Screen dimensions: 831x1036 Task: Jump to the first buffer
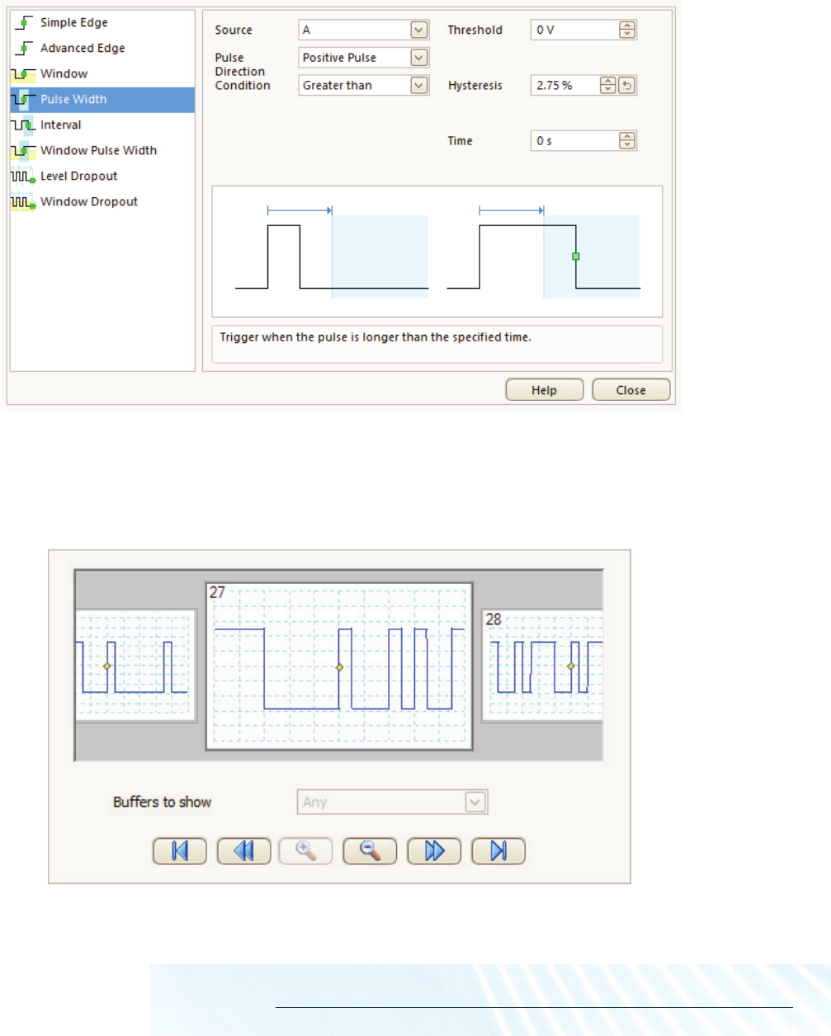(180, 850)
